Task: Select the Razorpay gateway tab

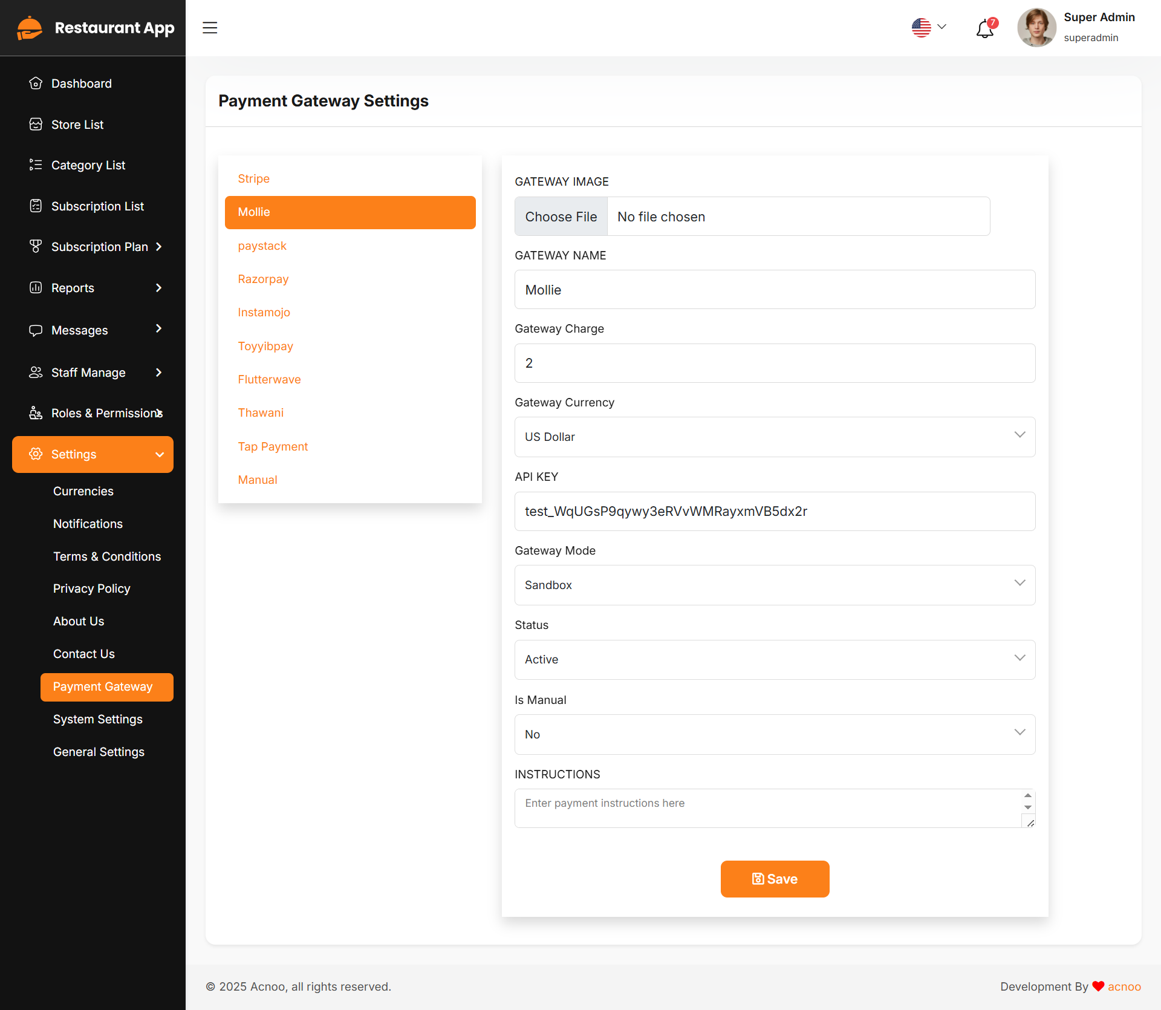Action: (263, 279)
